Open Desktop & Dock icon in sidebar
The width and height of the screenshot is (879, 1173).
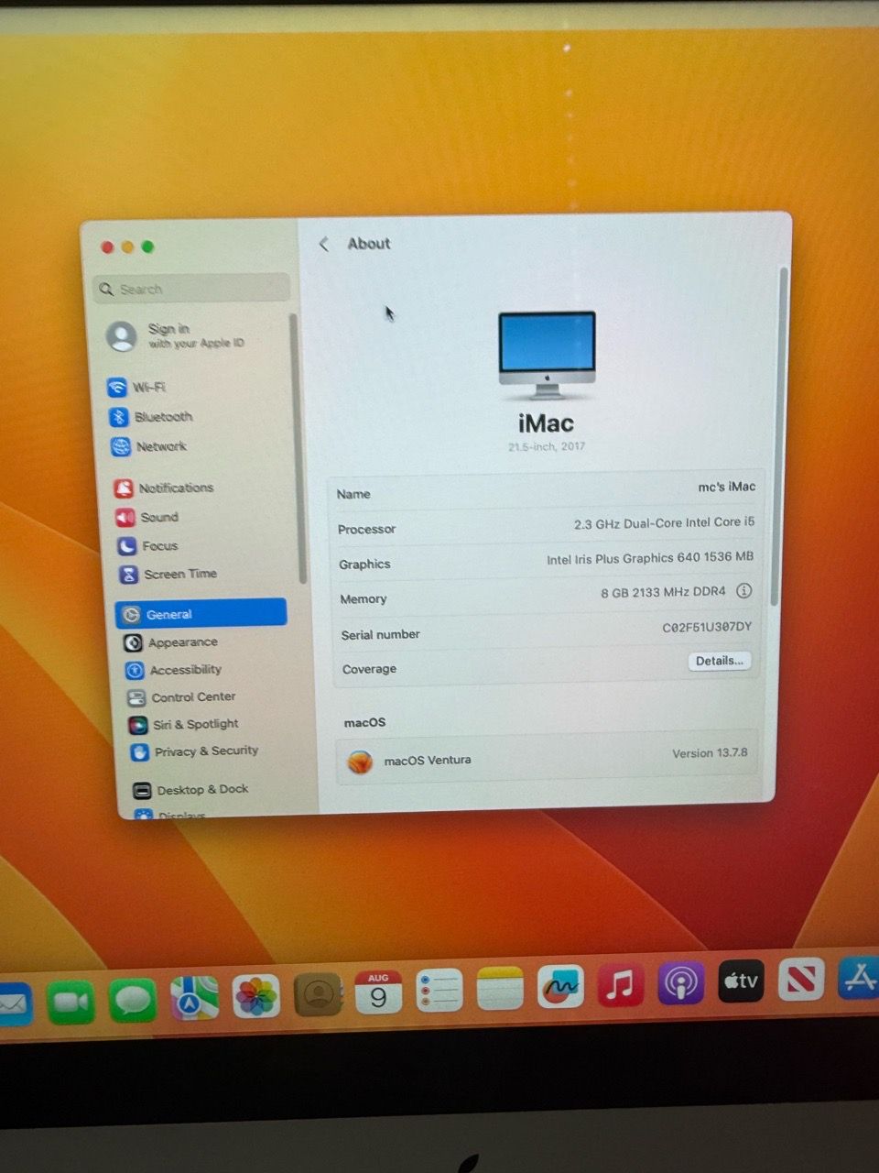(x=142, y=791)
